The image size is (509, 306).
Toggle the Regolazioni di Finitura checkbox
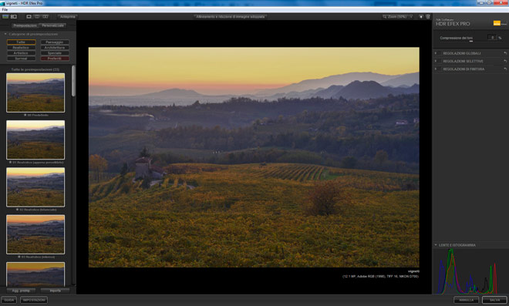click(440, 69)
